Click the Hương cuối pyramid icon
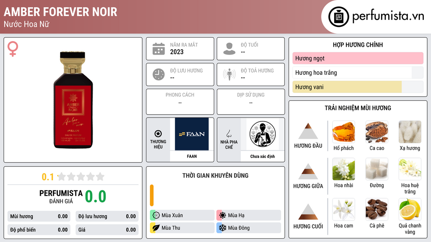This screenshot has width=431, height=242. tap(308, 212)
